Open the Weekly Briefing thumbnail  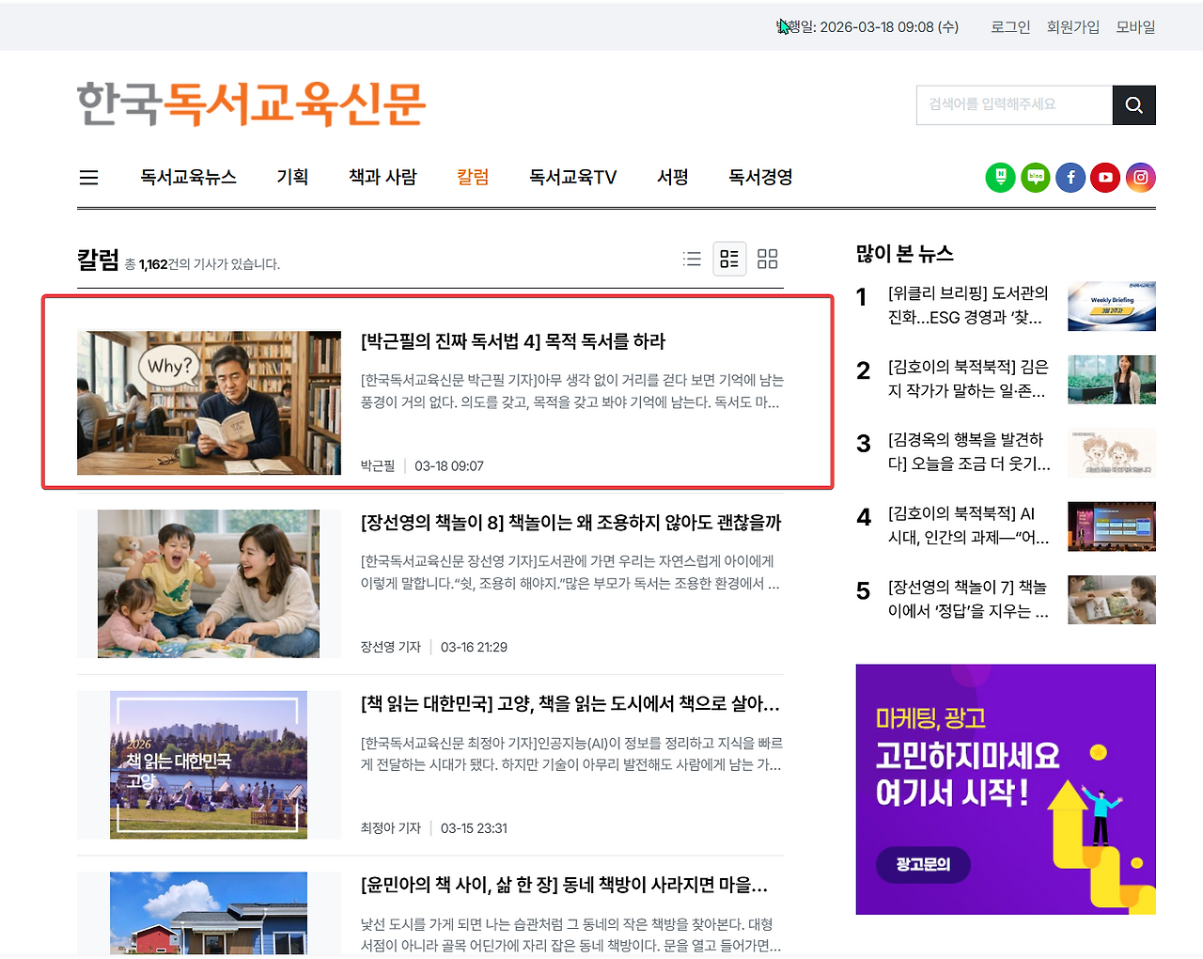pos(1112,307)
